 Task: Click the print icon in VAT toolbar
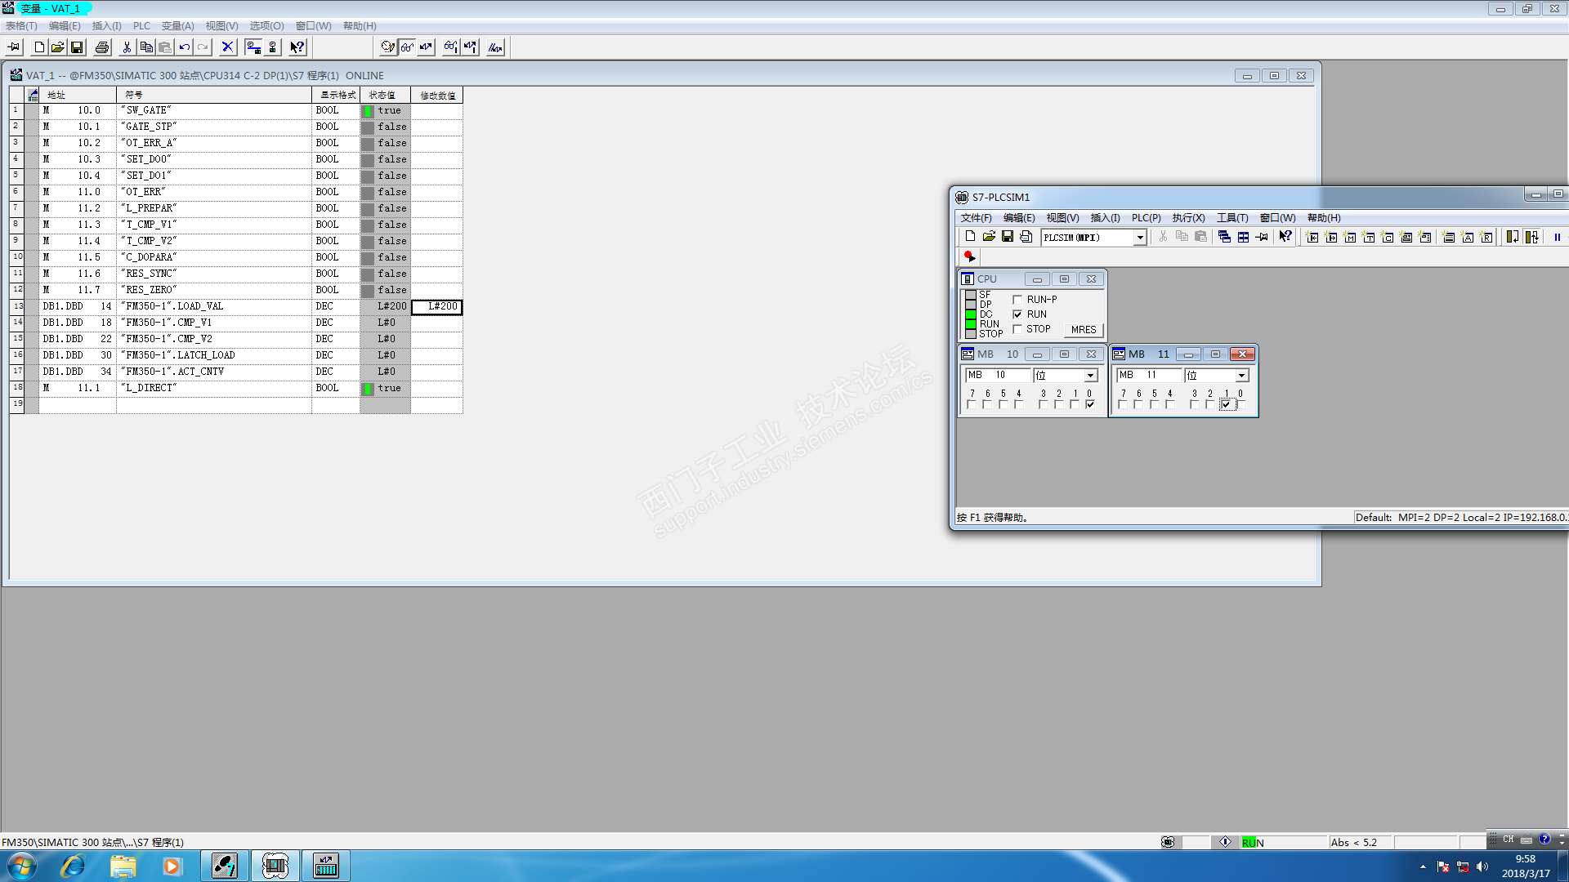102,47
